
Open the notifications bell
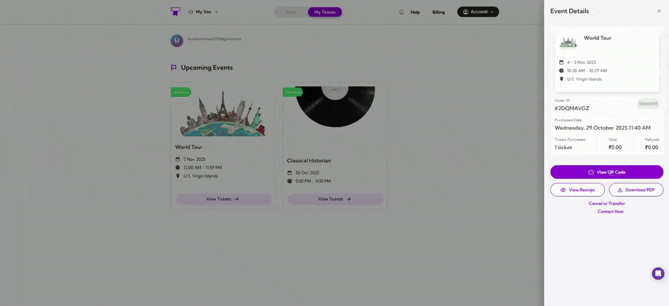tap(401, 11)
